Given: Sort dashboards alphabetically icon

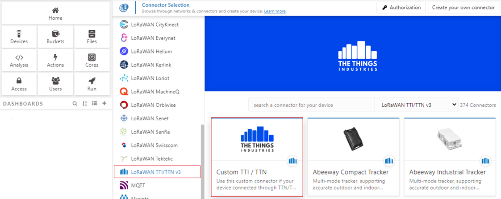Looking at the screenshot, I should [x=85, y=103].
